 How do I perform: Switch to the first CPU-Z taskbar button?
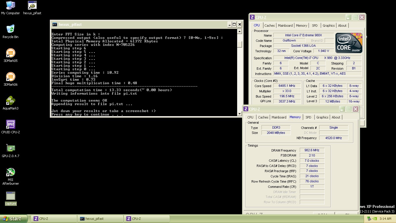54,219
